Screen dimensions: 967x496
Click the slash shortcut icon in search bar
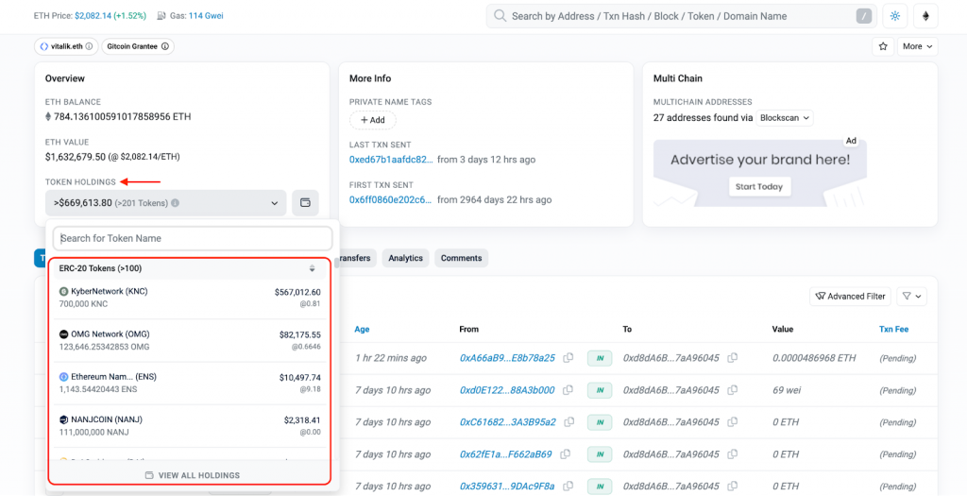pyautogui.click(x=863, y=16)
